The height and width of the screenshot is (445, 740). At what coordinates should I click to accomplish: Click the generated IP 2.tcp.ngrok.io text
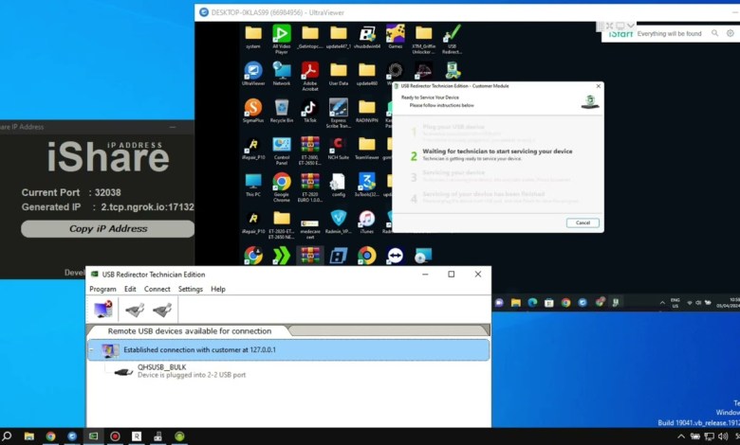[x=147, y=206]
